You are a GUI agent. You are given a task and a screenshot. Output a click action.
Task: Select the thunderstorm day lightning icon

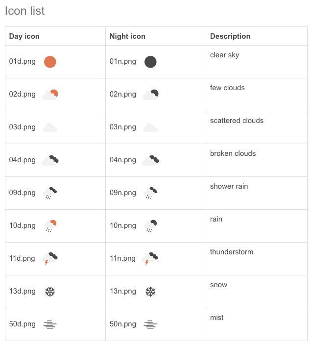pos(50,258)
